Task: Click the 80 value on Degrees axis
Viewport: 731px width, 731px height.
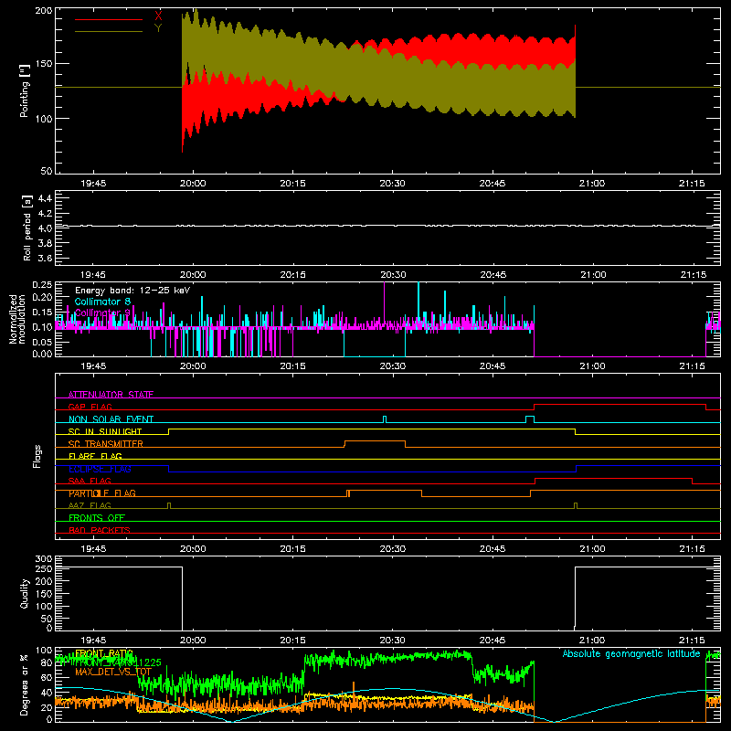Action: (x=48, y=662)
